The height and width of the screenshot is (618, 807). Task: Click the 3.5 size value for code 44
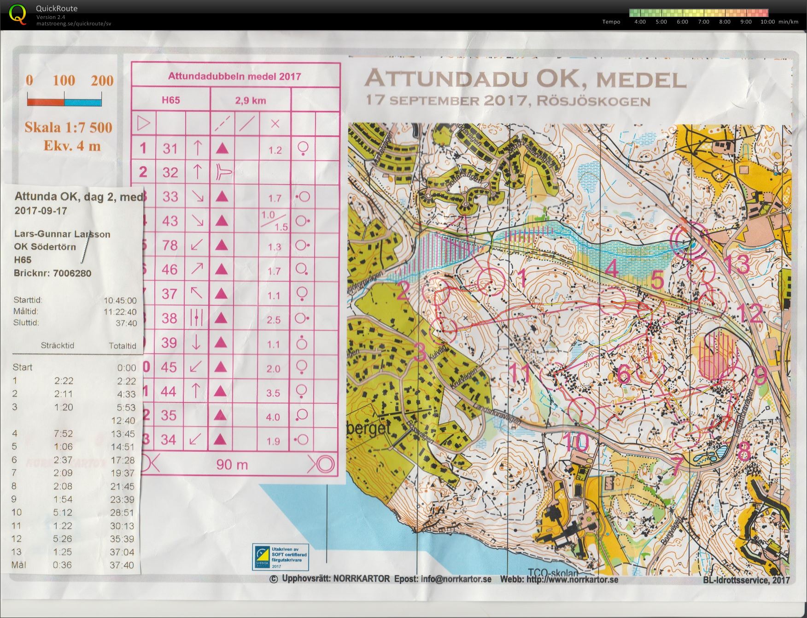point(273,393)
